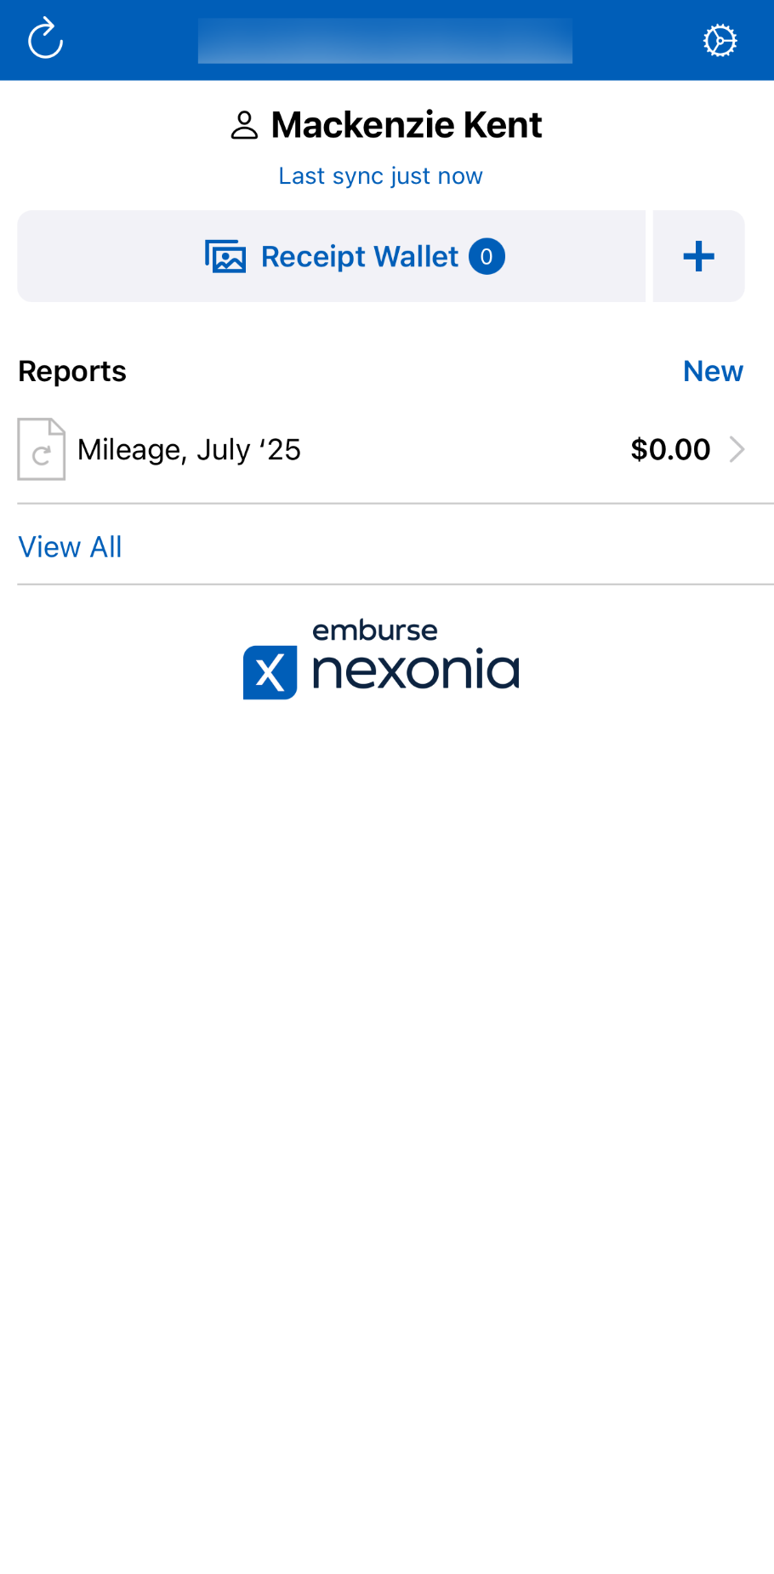The height and width of the screenshot is (1574, 774).
Task: Click the emburse text above the logo
Action: (x=375, y=630)
